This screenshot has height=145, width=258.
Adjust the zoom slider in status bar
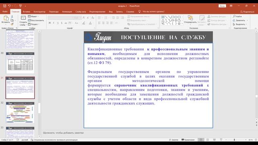(x=234, y=140)
